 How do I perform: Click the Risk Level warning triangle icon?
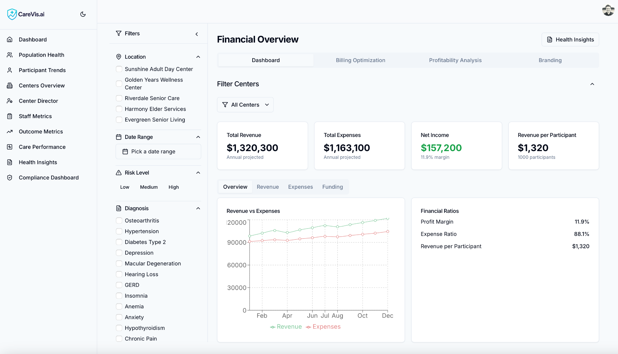coord(118,173)
